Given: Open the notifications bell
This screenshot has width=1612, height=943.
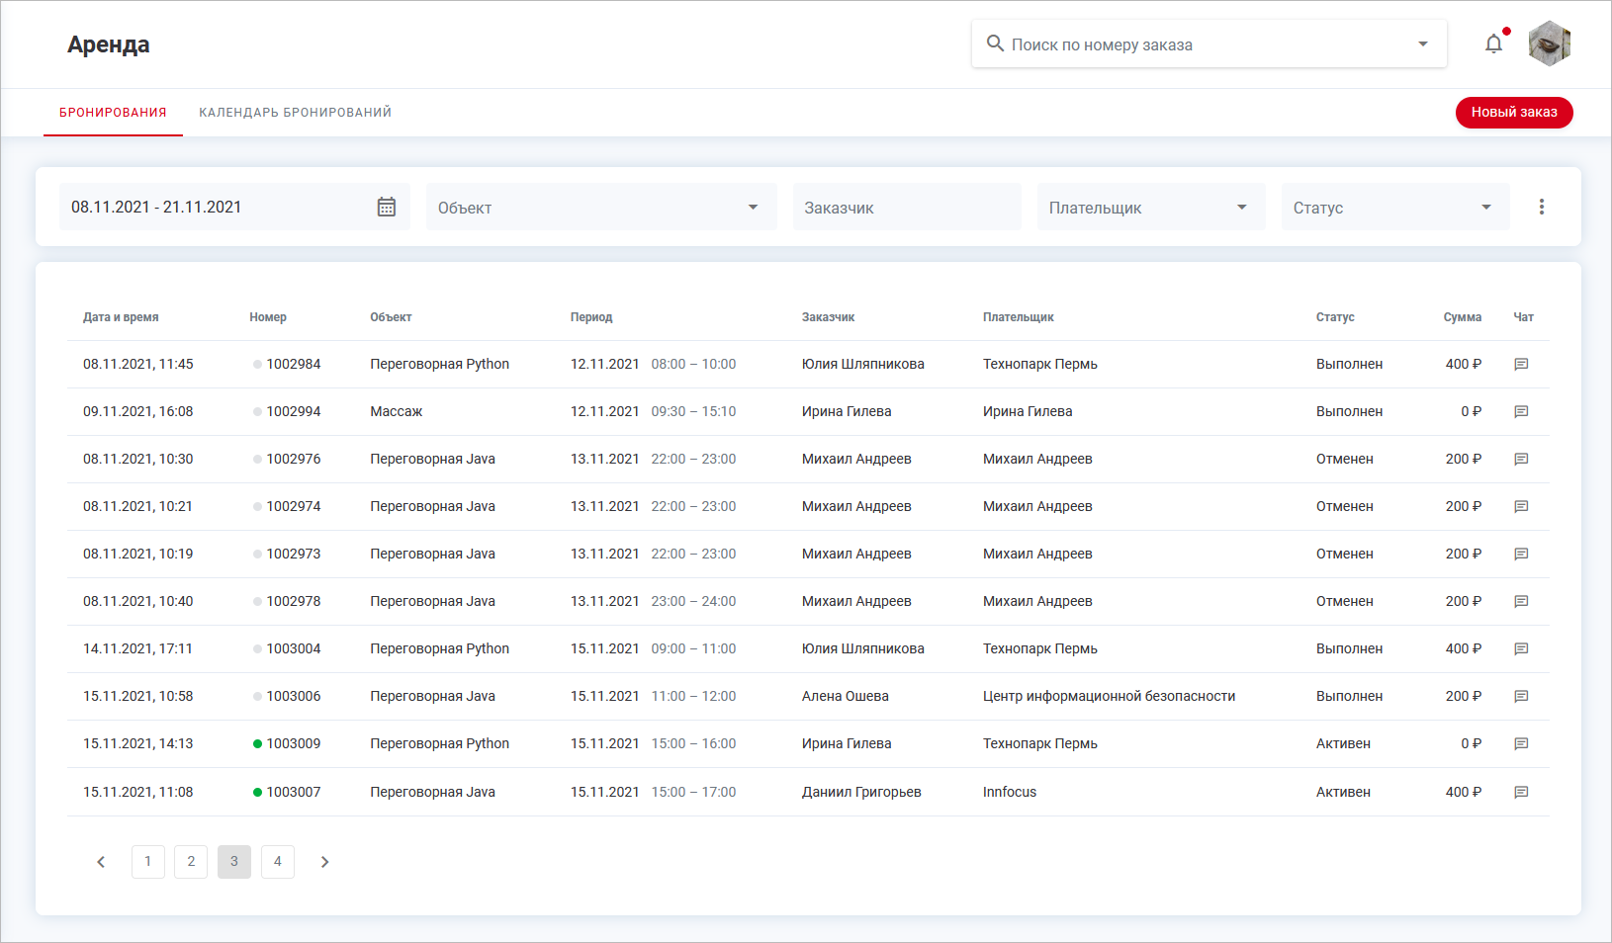Looking at the screenshot, I should click(x=1493, y=43).
